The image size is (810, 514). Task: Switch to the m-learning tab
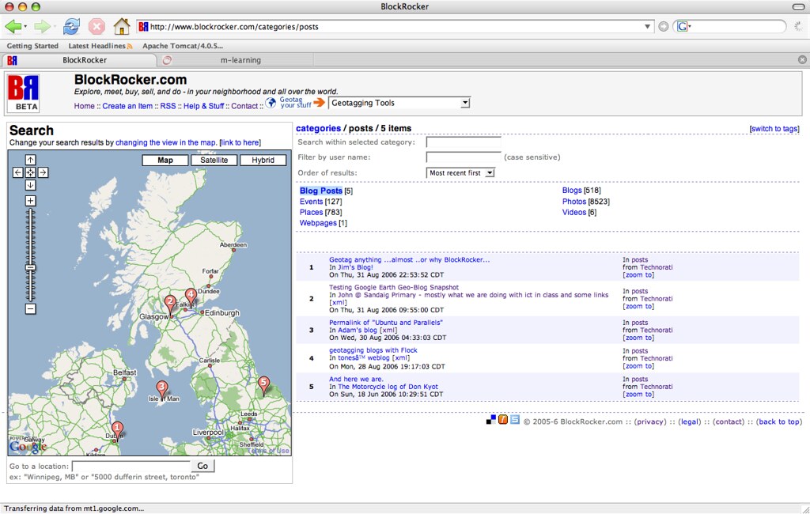click(240, 60)
